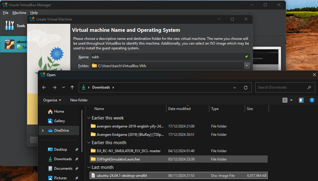Open Machine menu in VirtualBox Manager

tap(19, 13)
